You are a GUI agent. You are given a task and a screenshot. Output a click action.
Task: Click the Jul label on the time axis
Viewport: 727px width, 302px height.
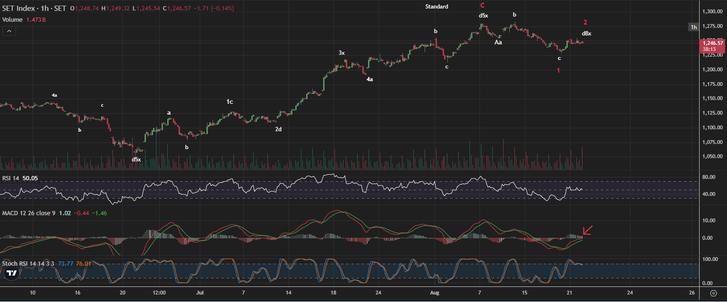coord(199,293)
